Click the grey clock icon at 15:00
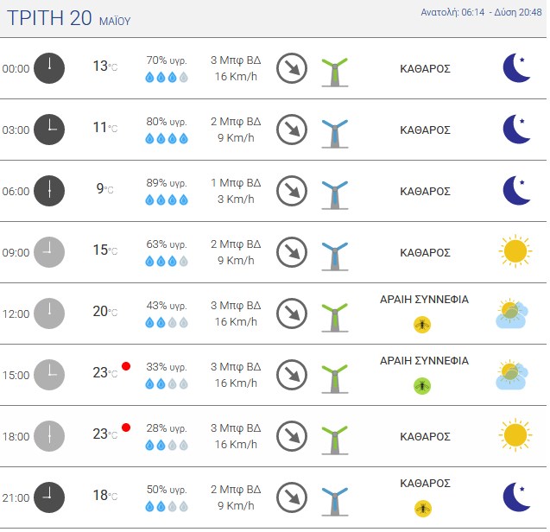The image size is (550, 532). point(49,375)
